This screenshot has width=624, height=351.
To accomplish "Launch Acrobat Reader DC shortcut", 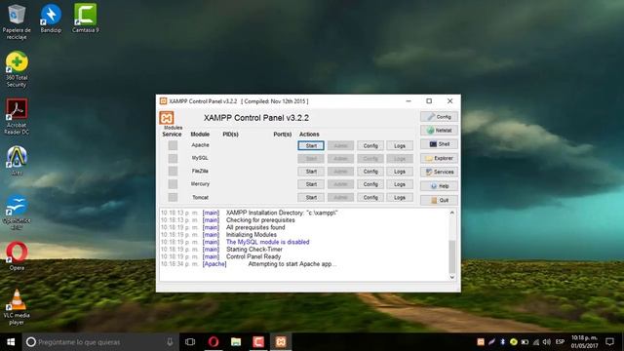I will pos(17,117).
